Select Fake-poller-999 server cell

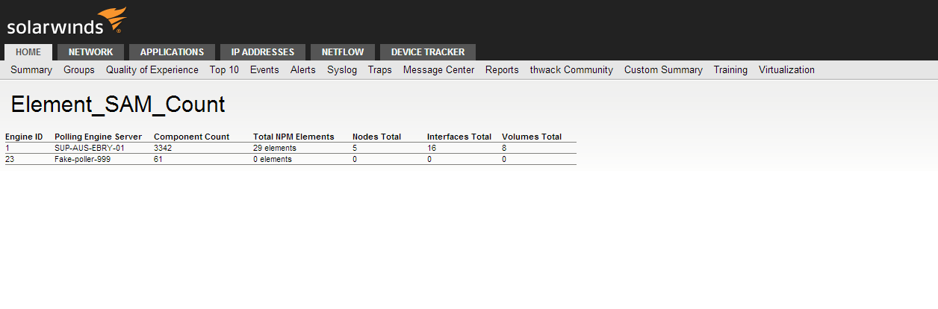pos(82,159)
